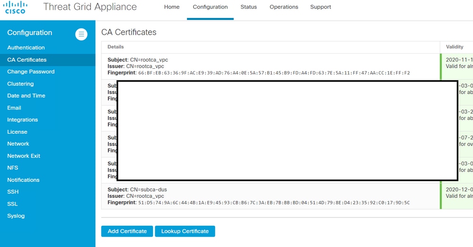This screenshot has height=247, width=473.
Task: Open Authentication in the sidebar
Action: (x=26, y=47)
